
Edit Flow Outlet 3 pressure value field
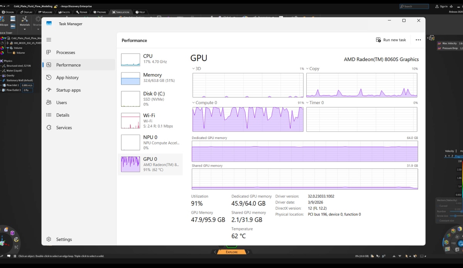pos(27,90)
